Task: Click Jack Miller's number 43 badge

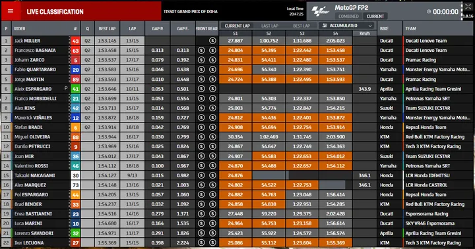Action: pyautogui.click(x=75, y=41)
